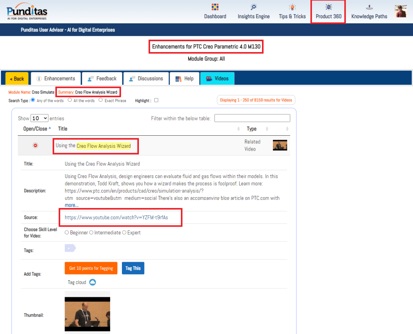Choose the Intermediate skill level
Screen dimensions: 413x334
coord(91,233)
